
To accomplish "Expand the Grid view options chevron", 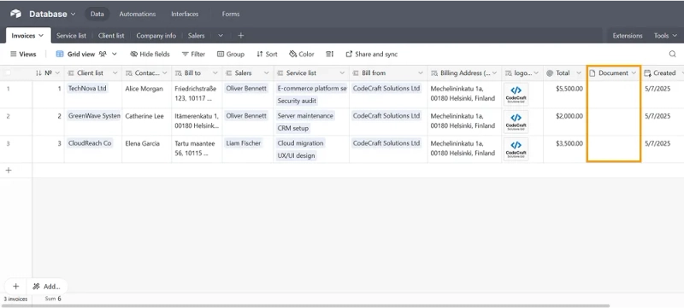I will 115,54.
